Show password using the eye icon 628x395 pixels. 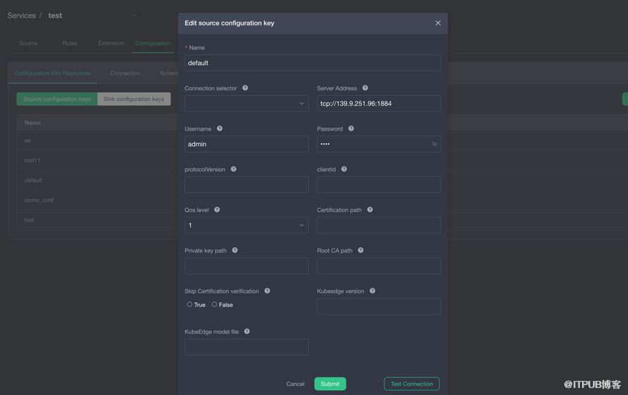coord(434,144)
